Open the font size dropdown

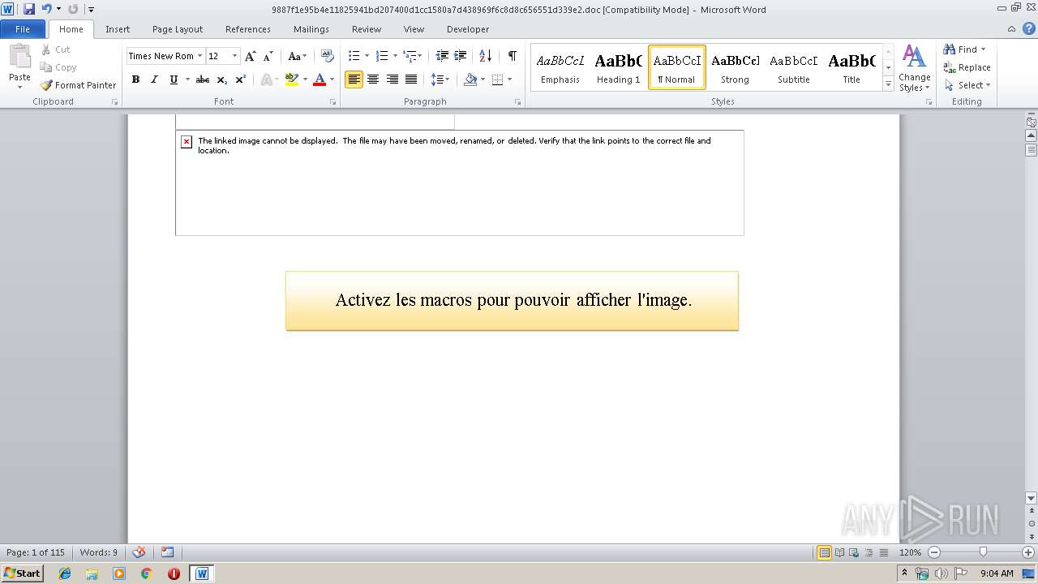click(234, 56)
